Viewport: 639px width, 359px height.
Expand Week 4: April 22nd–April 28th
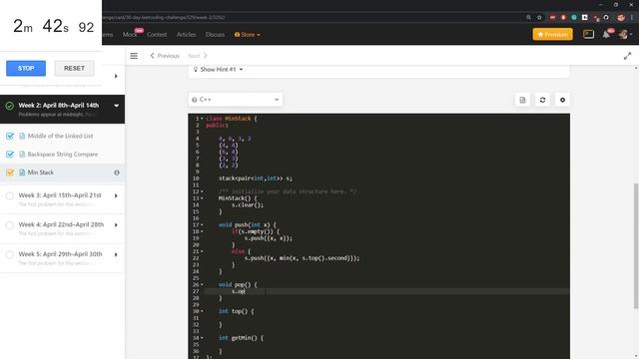pyautogui.click(x=116, y=225)
